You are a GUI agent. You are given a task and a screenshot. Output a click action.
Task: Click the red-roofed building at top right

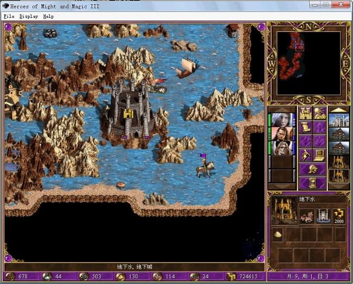click(x=233, y=31)
